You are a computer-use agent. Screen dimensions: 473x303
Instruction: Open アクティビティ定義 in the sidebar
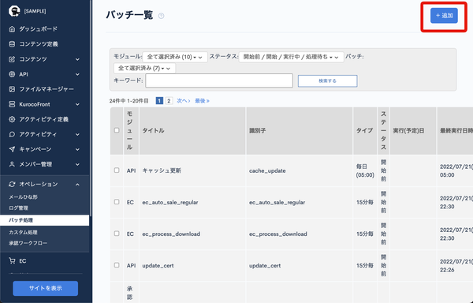(45, 119)
